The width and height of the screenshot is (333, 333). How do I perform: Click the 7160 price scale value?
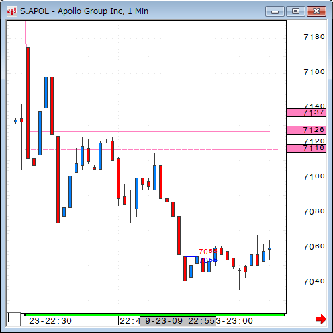coord(314,72)
